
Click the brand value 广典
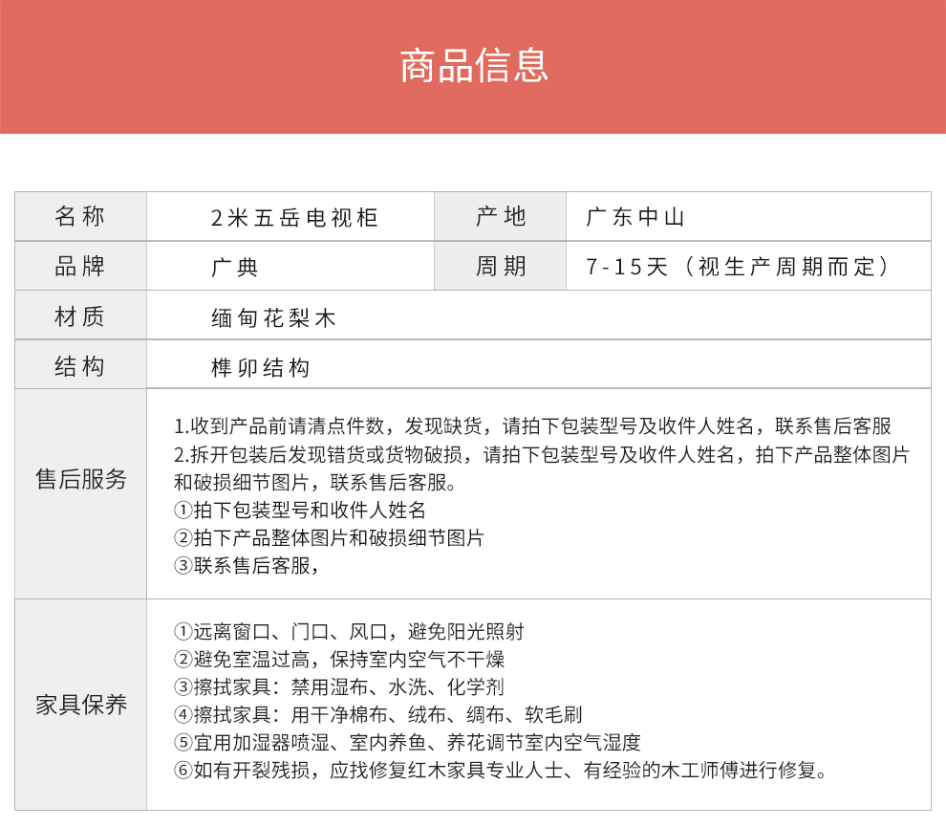coord(234,268)
